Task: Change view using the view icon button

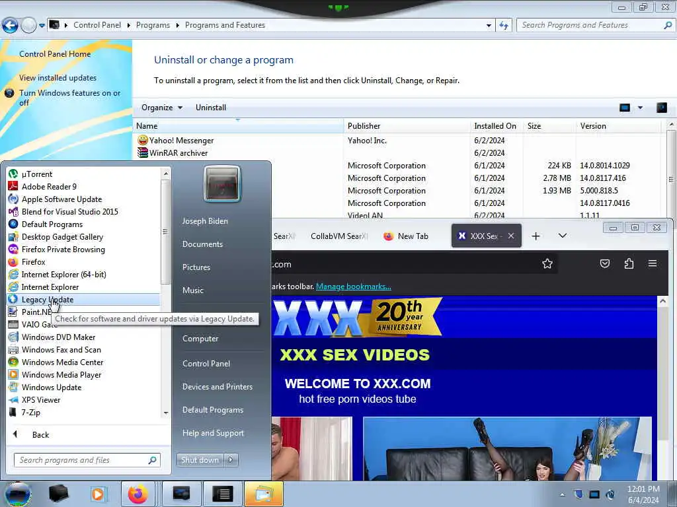Action: [x=624, y=108]
